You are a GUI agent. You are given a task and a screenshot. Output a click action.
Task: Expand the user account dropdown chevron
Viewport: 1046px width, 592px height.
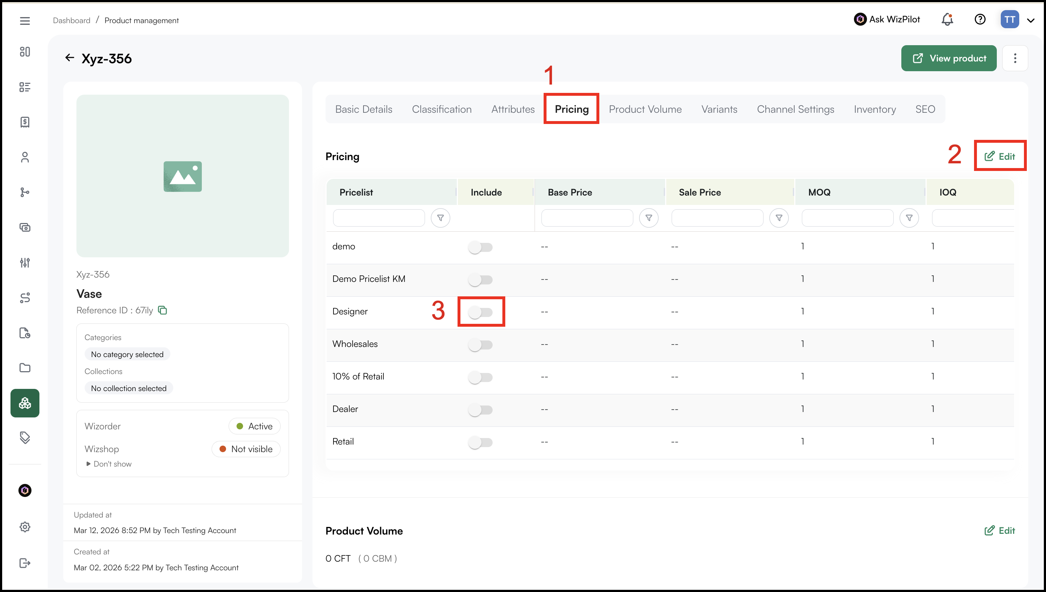point(1030,20)
